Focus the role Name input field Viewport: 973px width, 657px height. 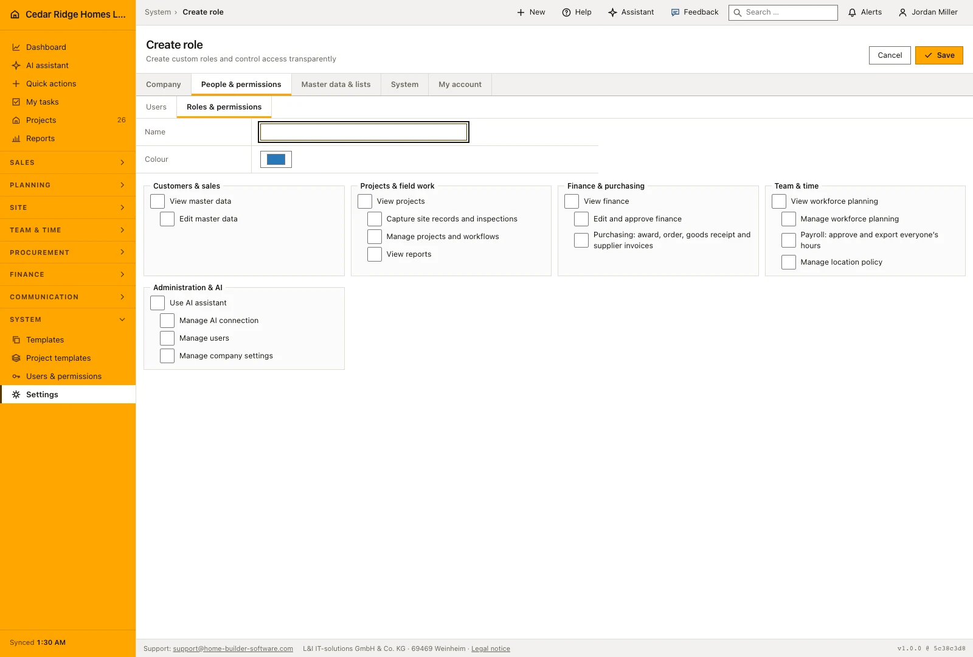(364, 132)
